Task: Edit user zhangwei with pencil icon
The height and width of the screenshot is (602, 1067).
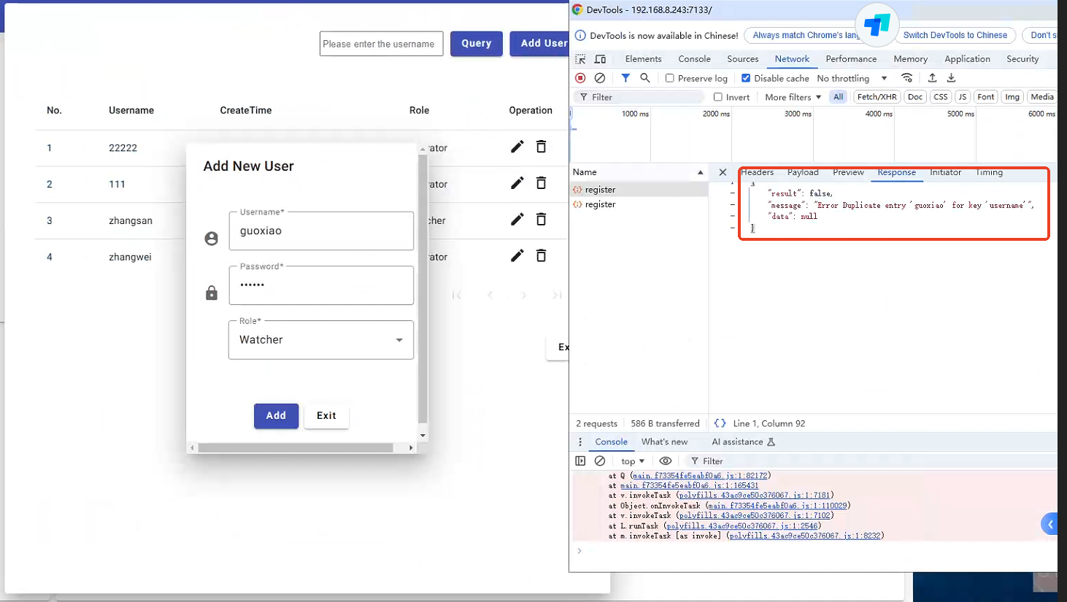Action: [517, 255]
